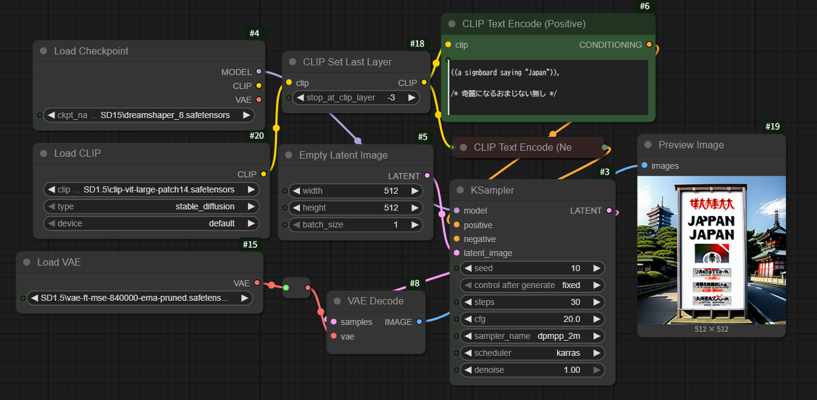Increase the latent width using right arrow
Image resolution: width=817 pixels, height=400 pixels.
click(x=415, y=191)
